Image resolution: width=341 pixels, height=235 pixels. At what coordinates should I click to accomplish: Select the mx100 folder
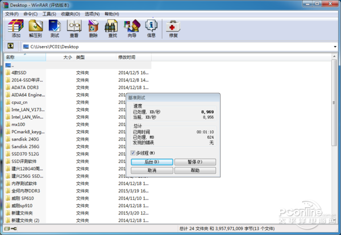[18, 125]
